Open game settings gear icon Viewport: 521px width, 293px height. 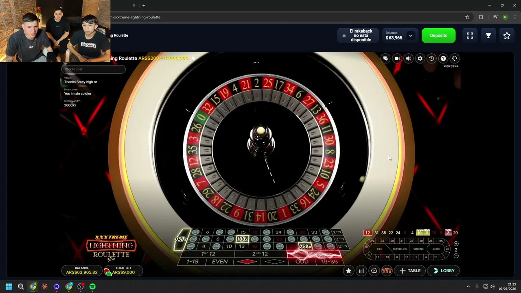[x=420, y=59]
